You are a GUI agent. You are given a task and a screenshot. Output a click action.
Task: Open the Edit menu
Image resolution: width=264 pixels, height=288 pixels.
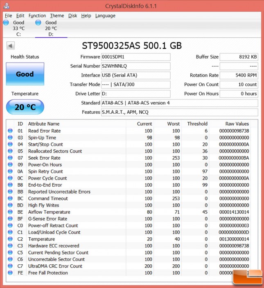(x=20, y=16)
